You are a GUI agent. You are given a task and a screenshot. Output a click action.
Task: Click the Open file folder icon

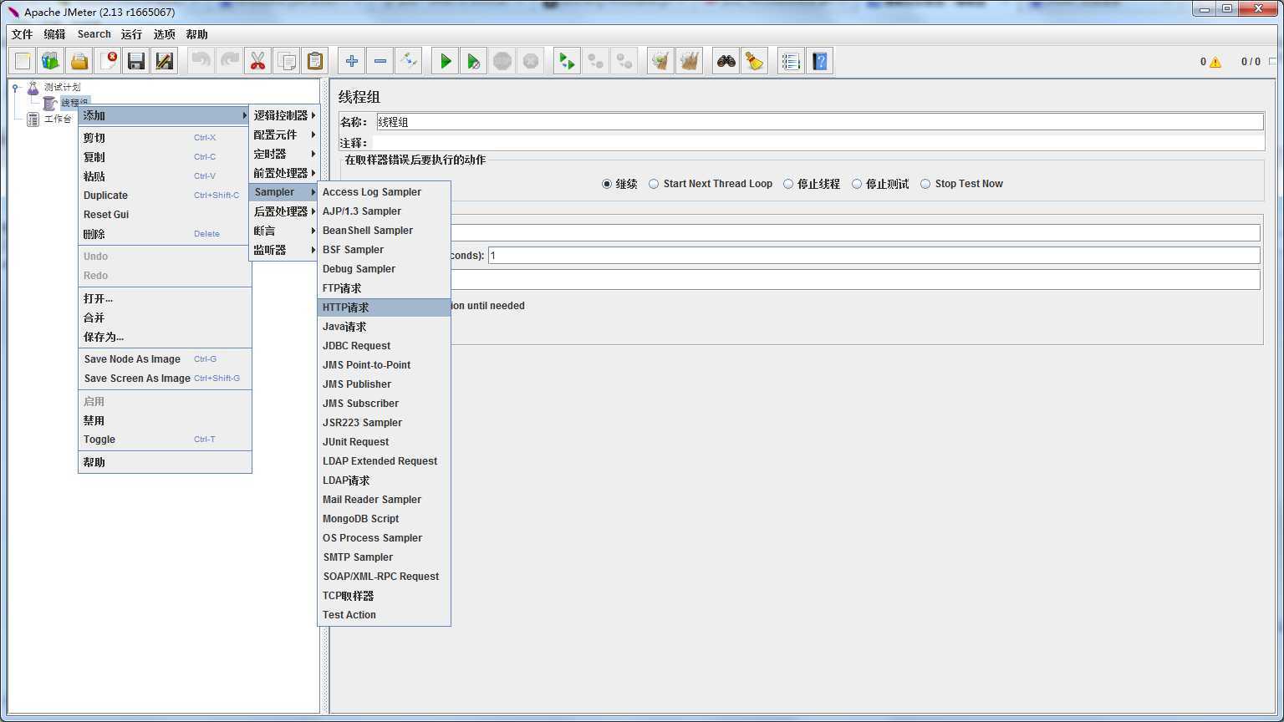click(x=79, y=61)
